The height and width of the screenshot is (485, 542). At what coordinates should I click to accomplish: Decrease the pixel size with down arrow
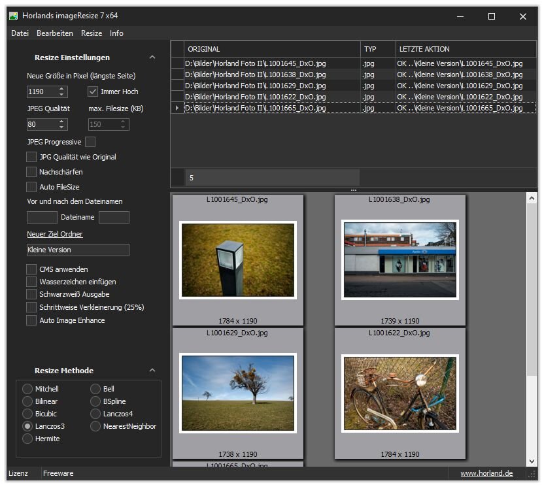coord(61,94)
